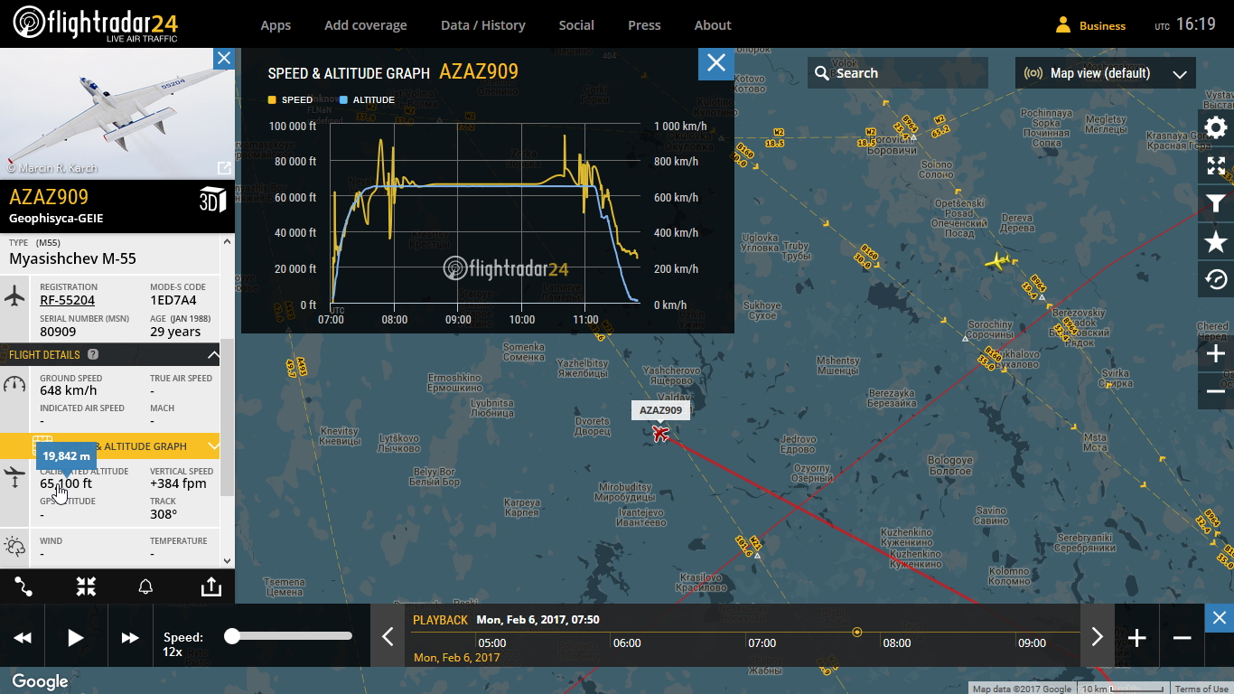Open the filters funnel icon
The image size is (1234, 694).
1216,203
